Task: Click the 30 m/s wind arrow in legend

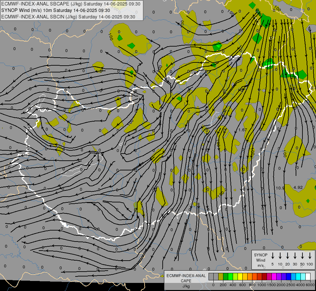Action: point(295,256)
